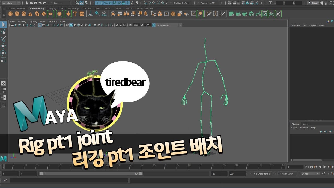Click the Undo arrow icon
The width and height of the screenshot is (334, 188).
click(x=40, y=3)
